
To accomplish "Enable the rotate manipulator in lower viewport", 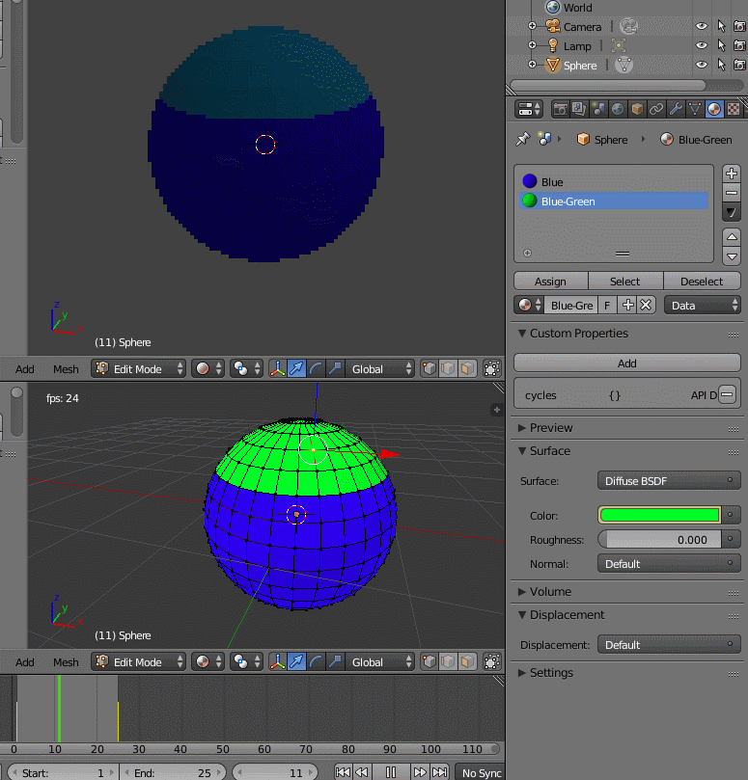I will [316, 662].
